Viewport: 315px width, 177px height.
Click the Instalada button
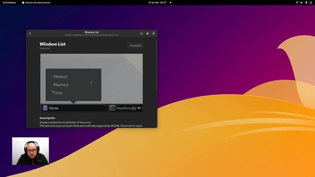(x=135, y=46)
